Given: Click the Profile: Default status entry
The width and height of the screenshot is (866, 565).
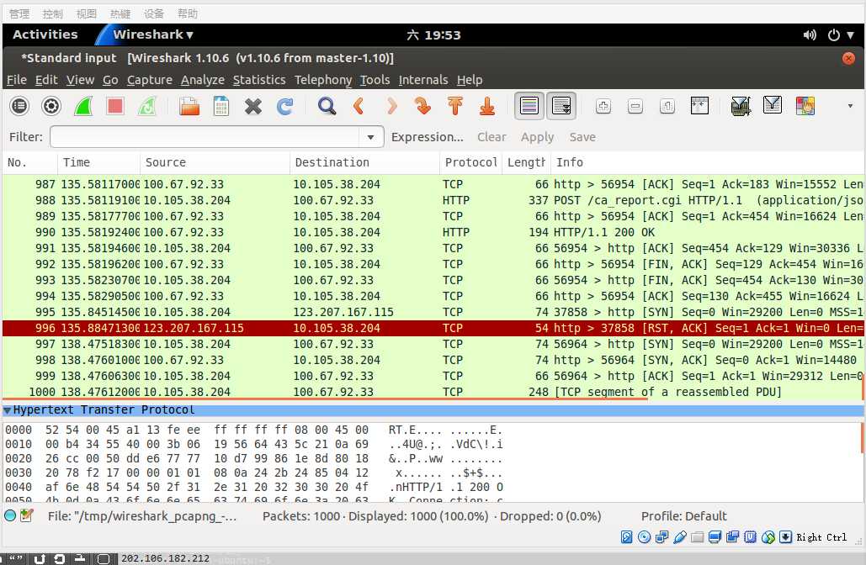Looking at the screenshot, I should point(683,516).
